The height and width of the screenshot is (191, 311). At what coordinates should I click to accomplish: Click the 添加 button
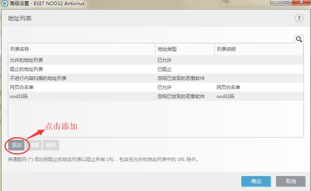tap(17, 145)
